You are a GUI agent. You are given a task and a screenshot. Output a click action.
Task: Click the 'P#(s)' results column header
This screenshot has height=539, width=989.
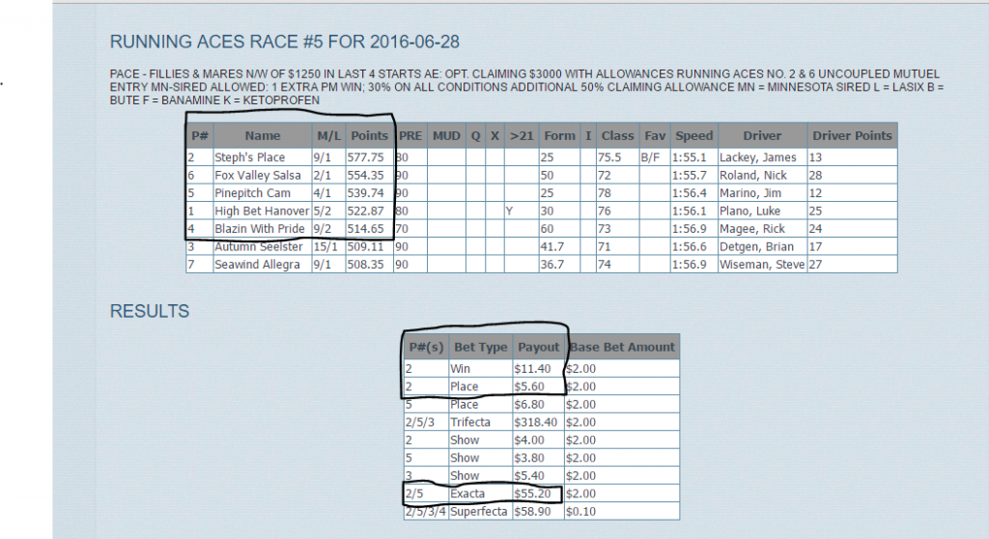tap(426, 347)
